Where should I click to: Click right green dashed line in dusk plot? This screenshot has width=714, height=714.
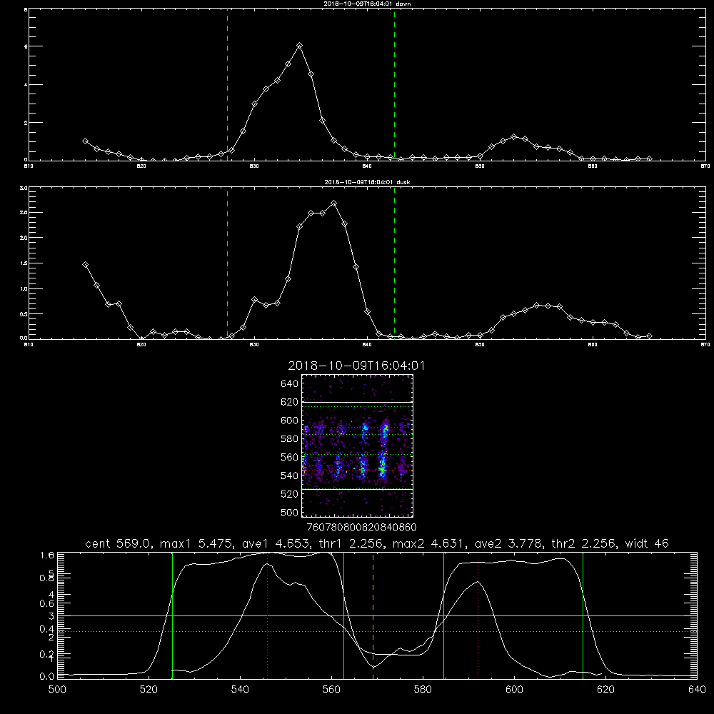pyautogui.click(x=394, y=263)
